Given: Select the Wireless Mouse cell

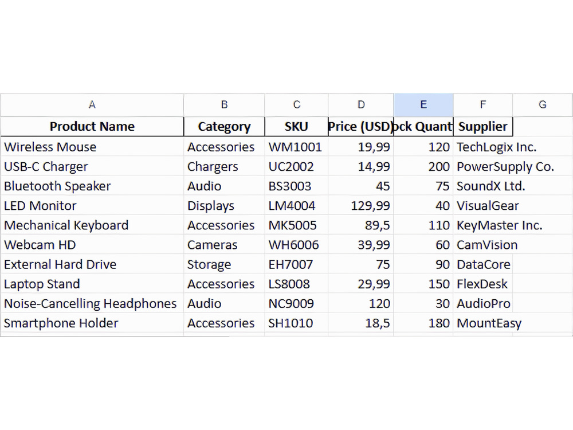Looking at the screenshot, I should pyautogui.click(x=92, y=147).
